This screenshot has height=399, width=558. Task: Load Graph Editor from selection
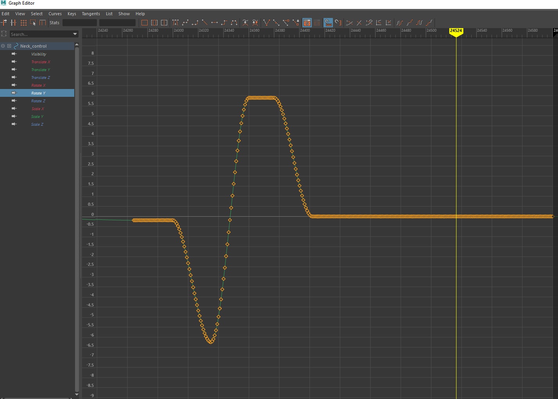(317, 23)
